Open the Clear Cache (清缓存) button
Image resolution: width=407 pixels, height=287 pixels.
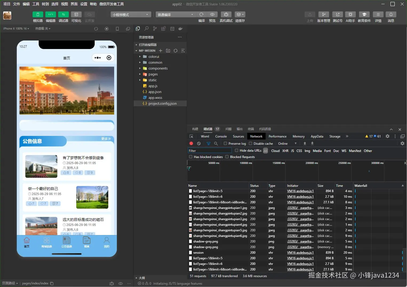[240, 14]
